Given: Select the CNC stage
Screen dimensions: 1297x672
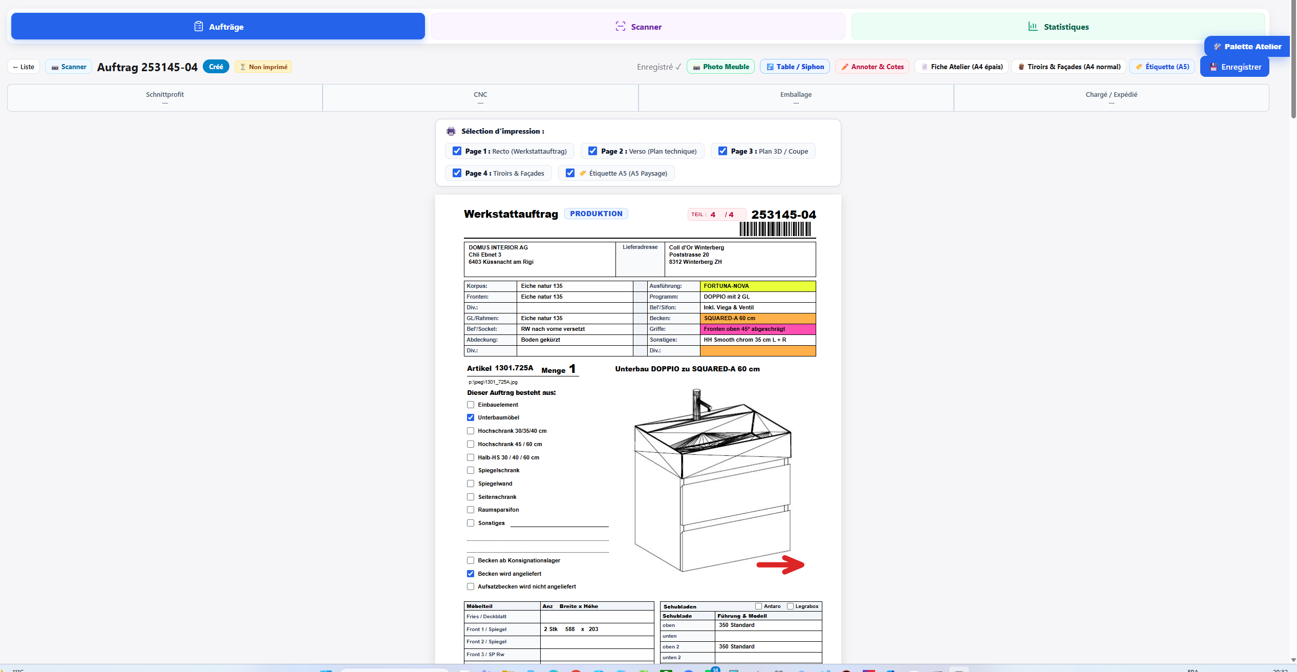Looking at the screenshot, I should click(x=480, y=97).
